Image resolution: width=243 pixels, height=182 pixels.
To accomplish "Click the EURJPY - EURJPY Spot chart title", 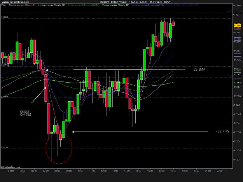I will point(113,2).
